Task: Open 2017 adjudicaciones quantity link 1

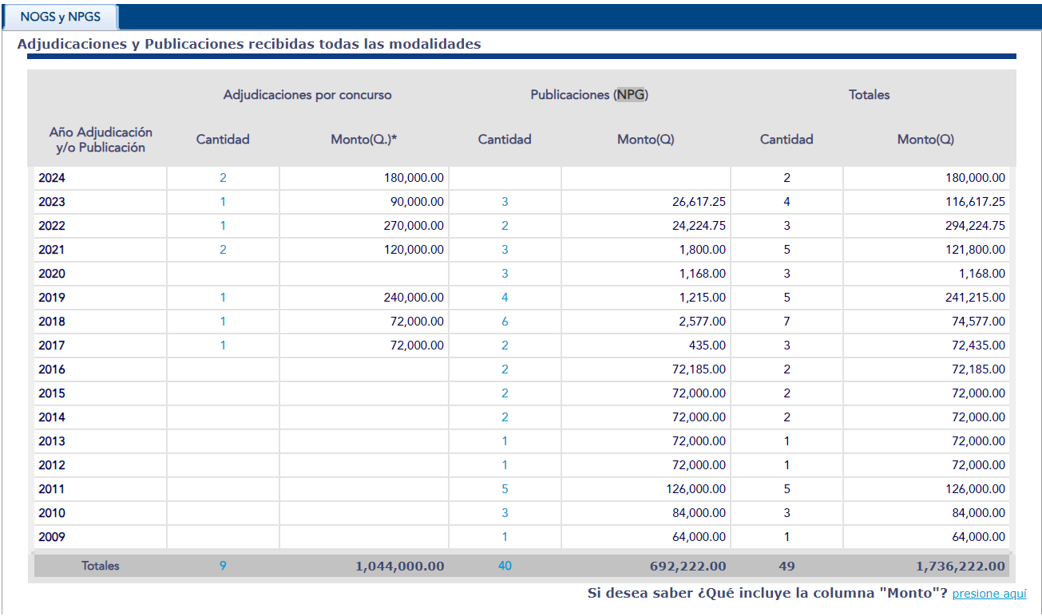Action: coord(223,346)
